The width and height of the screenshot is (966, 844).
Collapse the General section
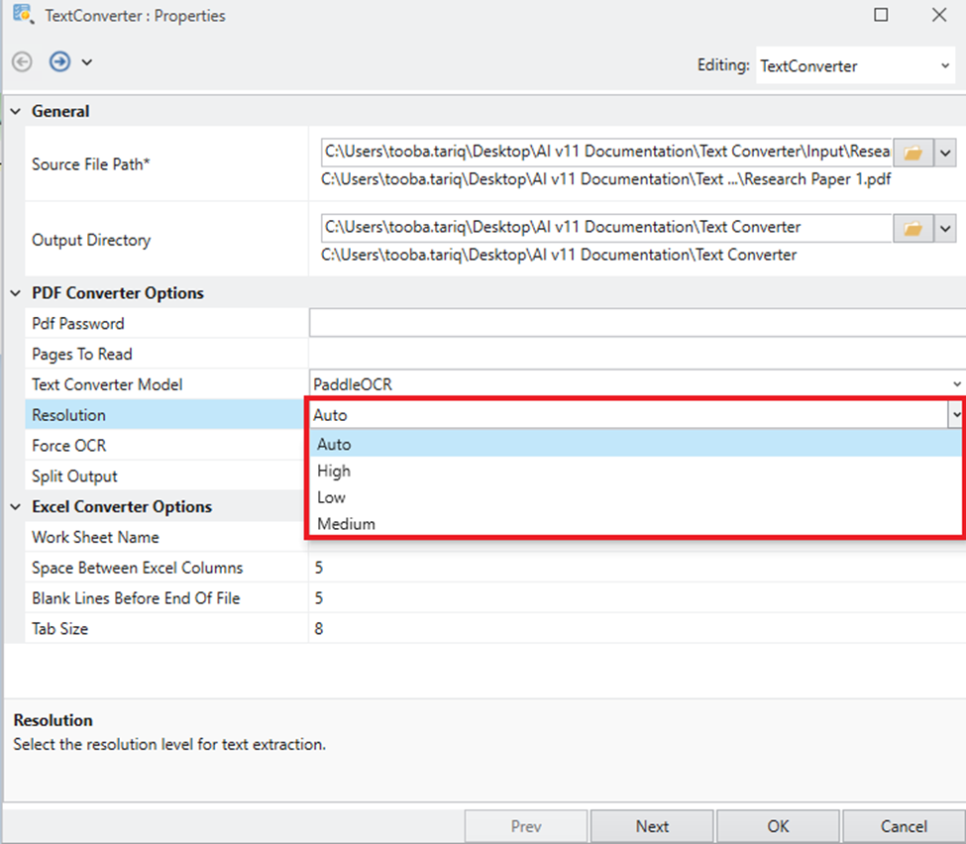tap(17, 111)
